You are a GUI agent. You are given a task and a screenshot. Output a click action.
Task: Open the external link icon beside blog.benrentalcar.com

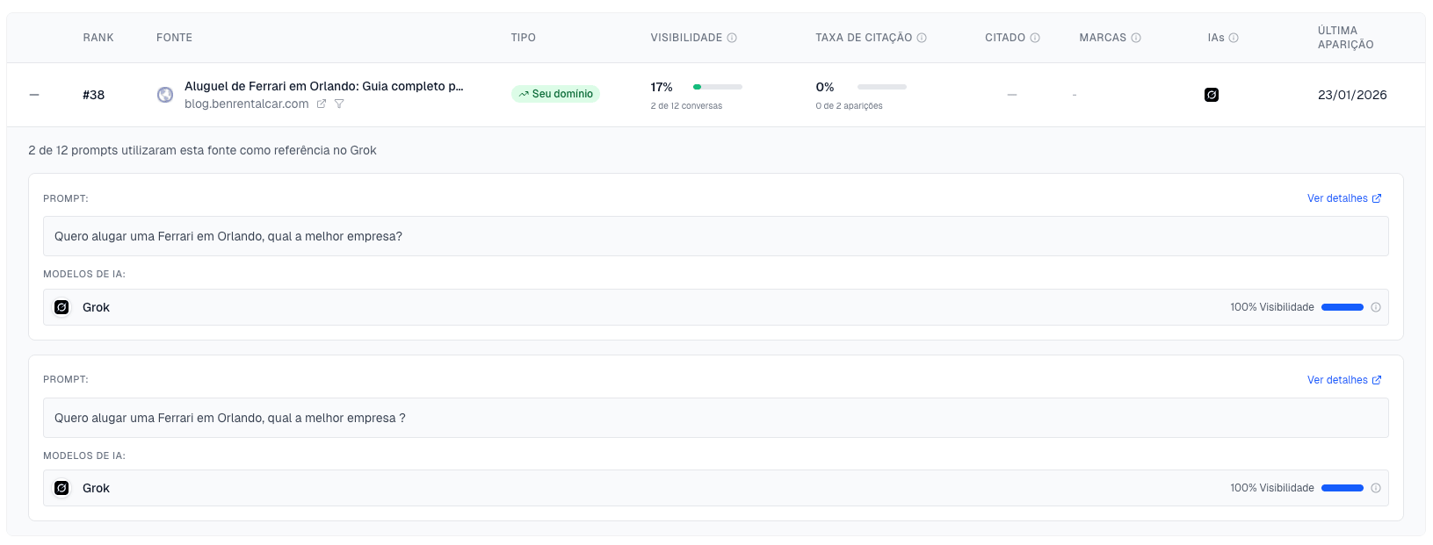tap(322, 104)
